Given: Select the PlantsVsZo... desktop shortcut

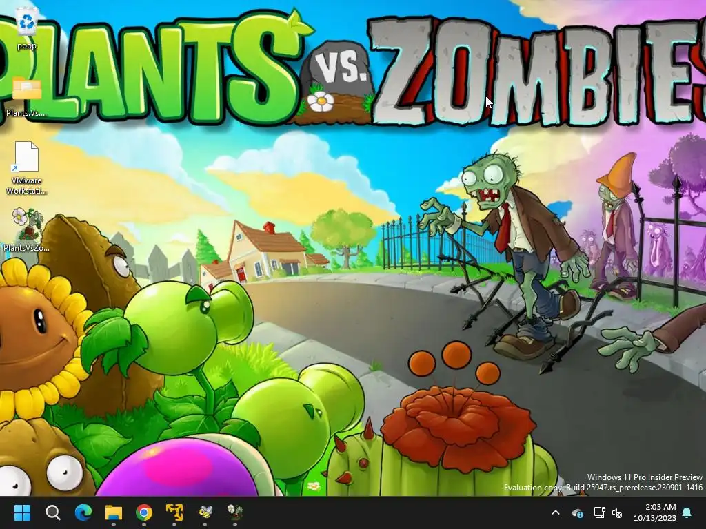Looking at the screenshot, I should (x=27, y=229).
